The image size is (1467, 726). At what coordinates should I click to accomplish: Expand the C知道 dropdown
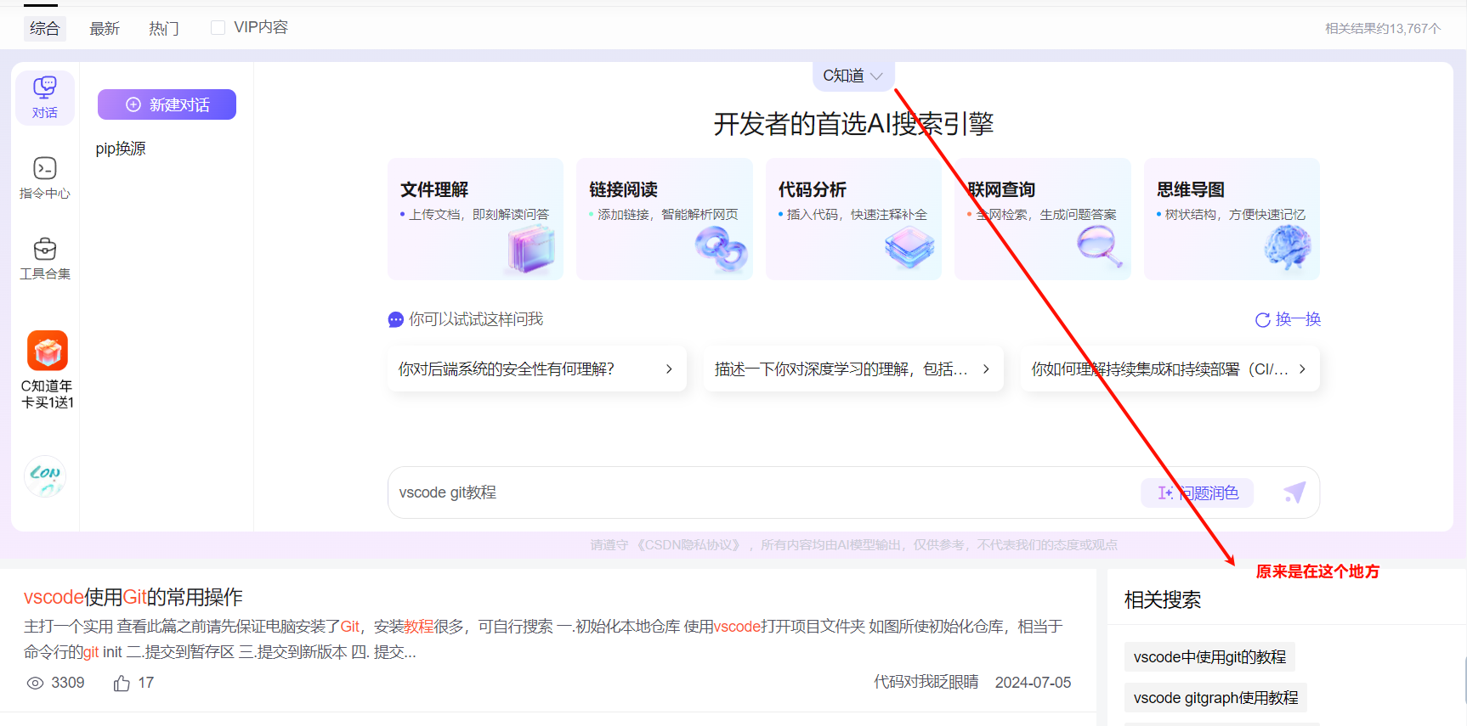click(x=853, y=76)
